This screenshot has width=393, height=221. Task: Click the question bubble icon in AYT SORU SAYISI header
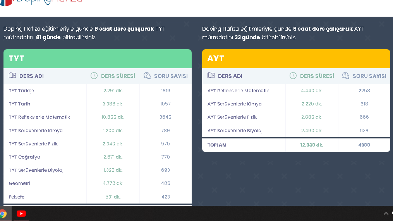pos(346,76)
